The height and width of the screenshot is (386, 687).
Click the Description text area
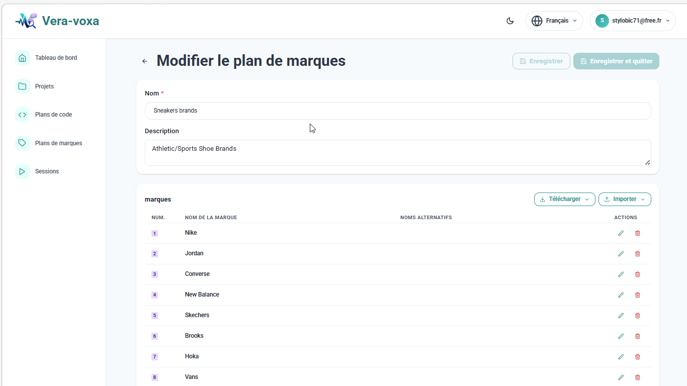(x=398, y=153)
